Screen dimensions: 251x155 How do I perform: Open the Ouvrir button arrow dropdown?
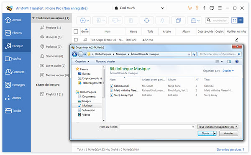tap(215, 133)
